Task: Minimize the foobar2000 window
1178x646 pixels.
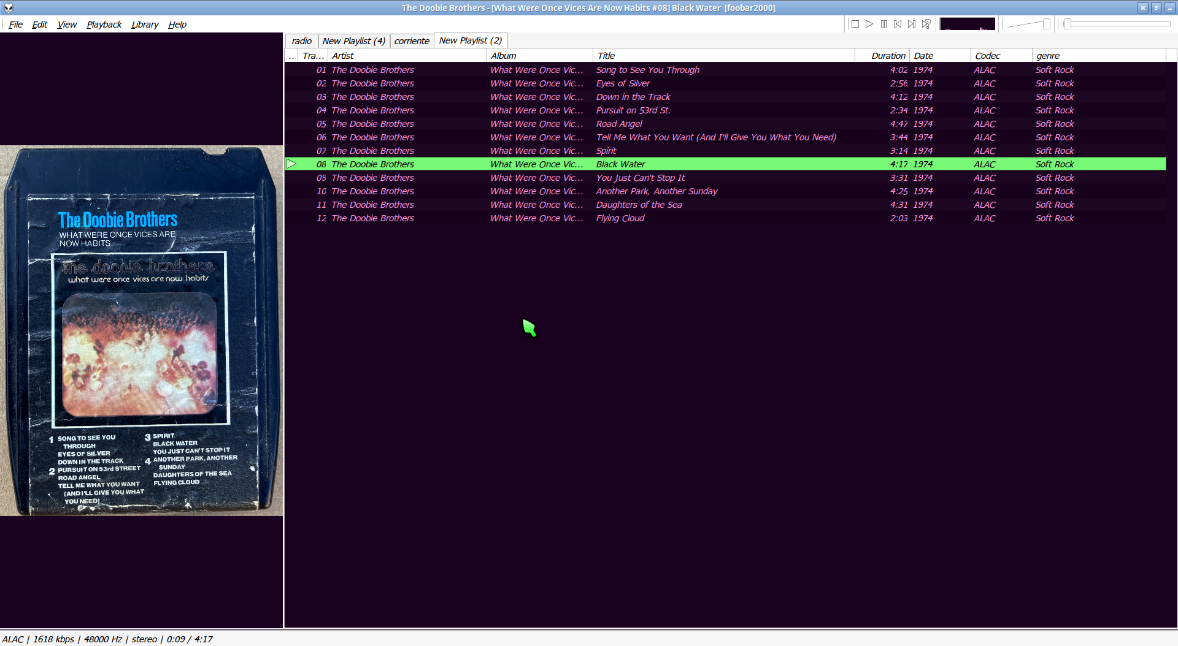Action: click(x=1170, y=8)
